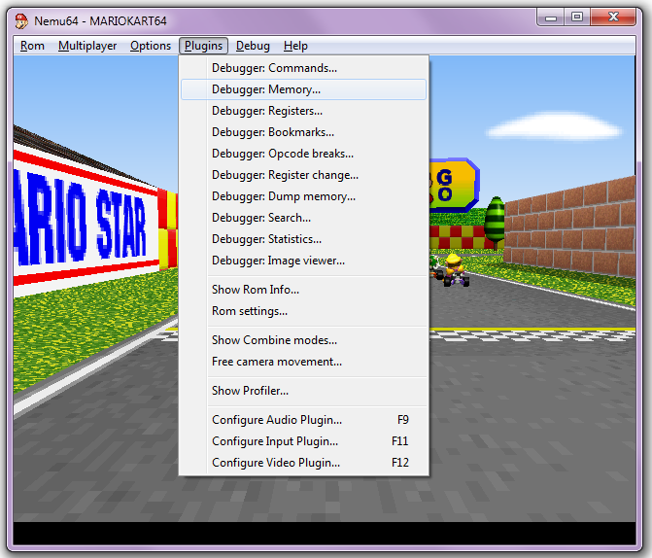Open the Rom menu
The image size is (652, 558).
(32, 46)
